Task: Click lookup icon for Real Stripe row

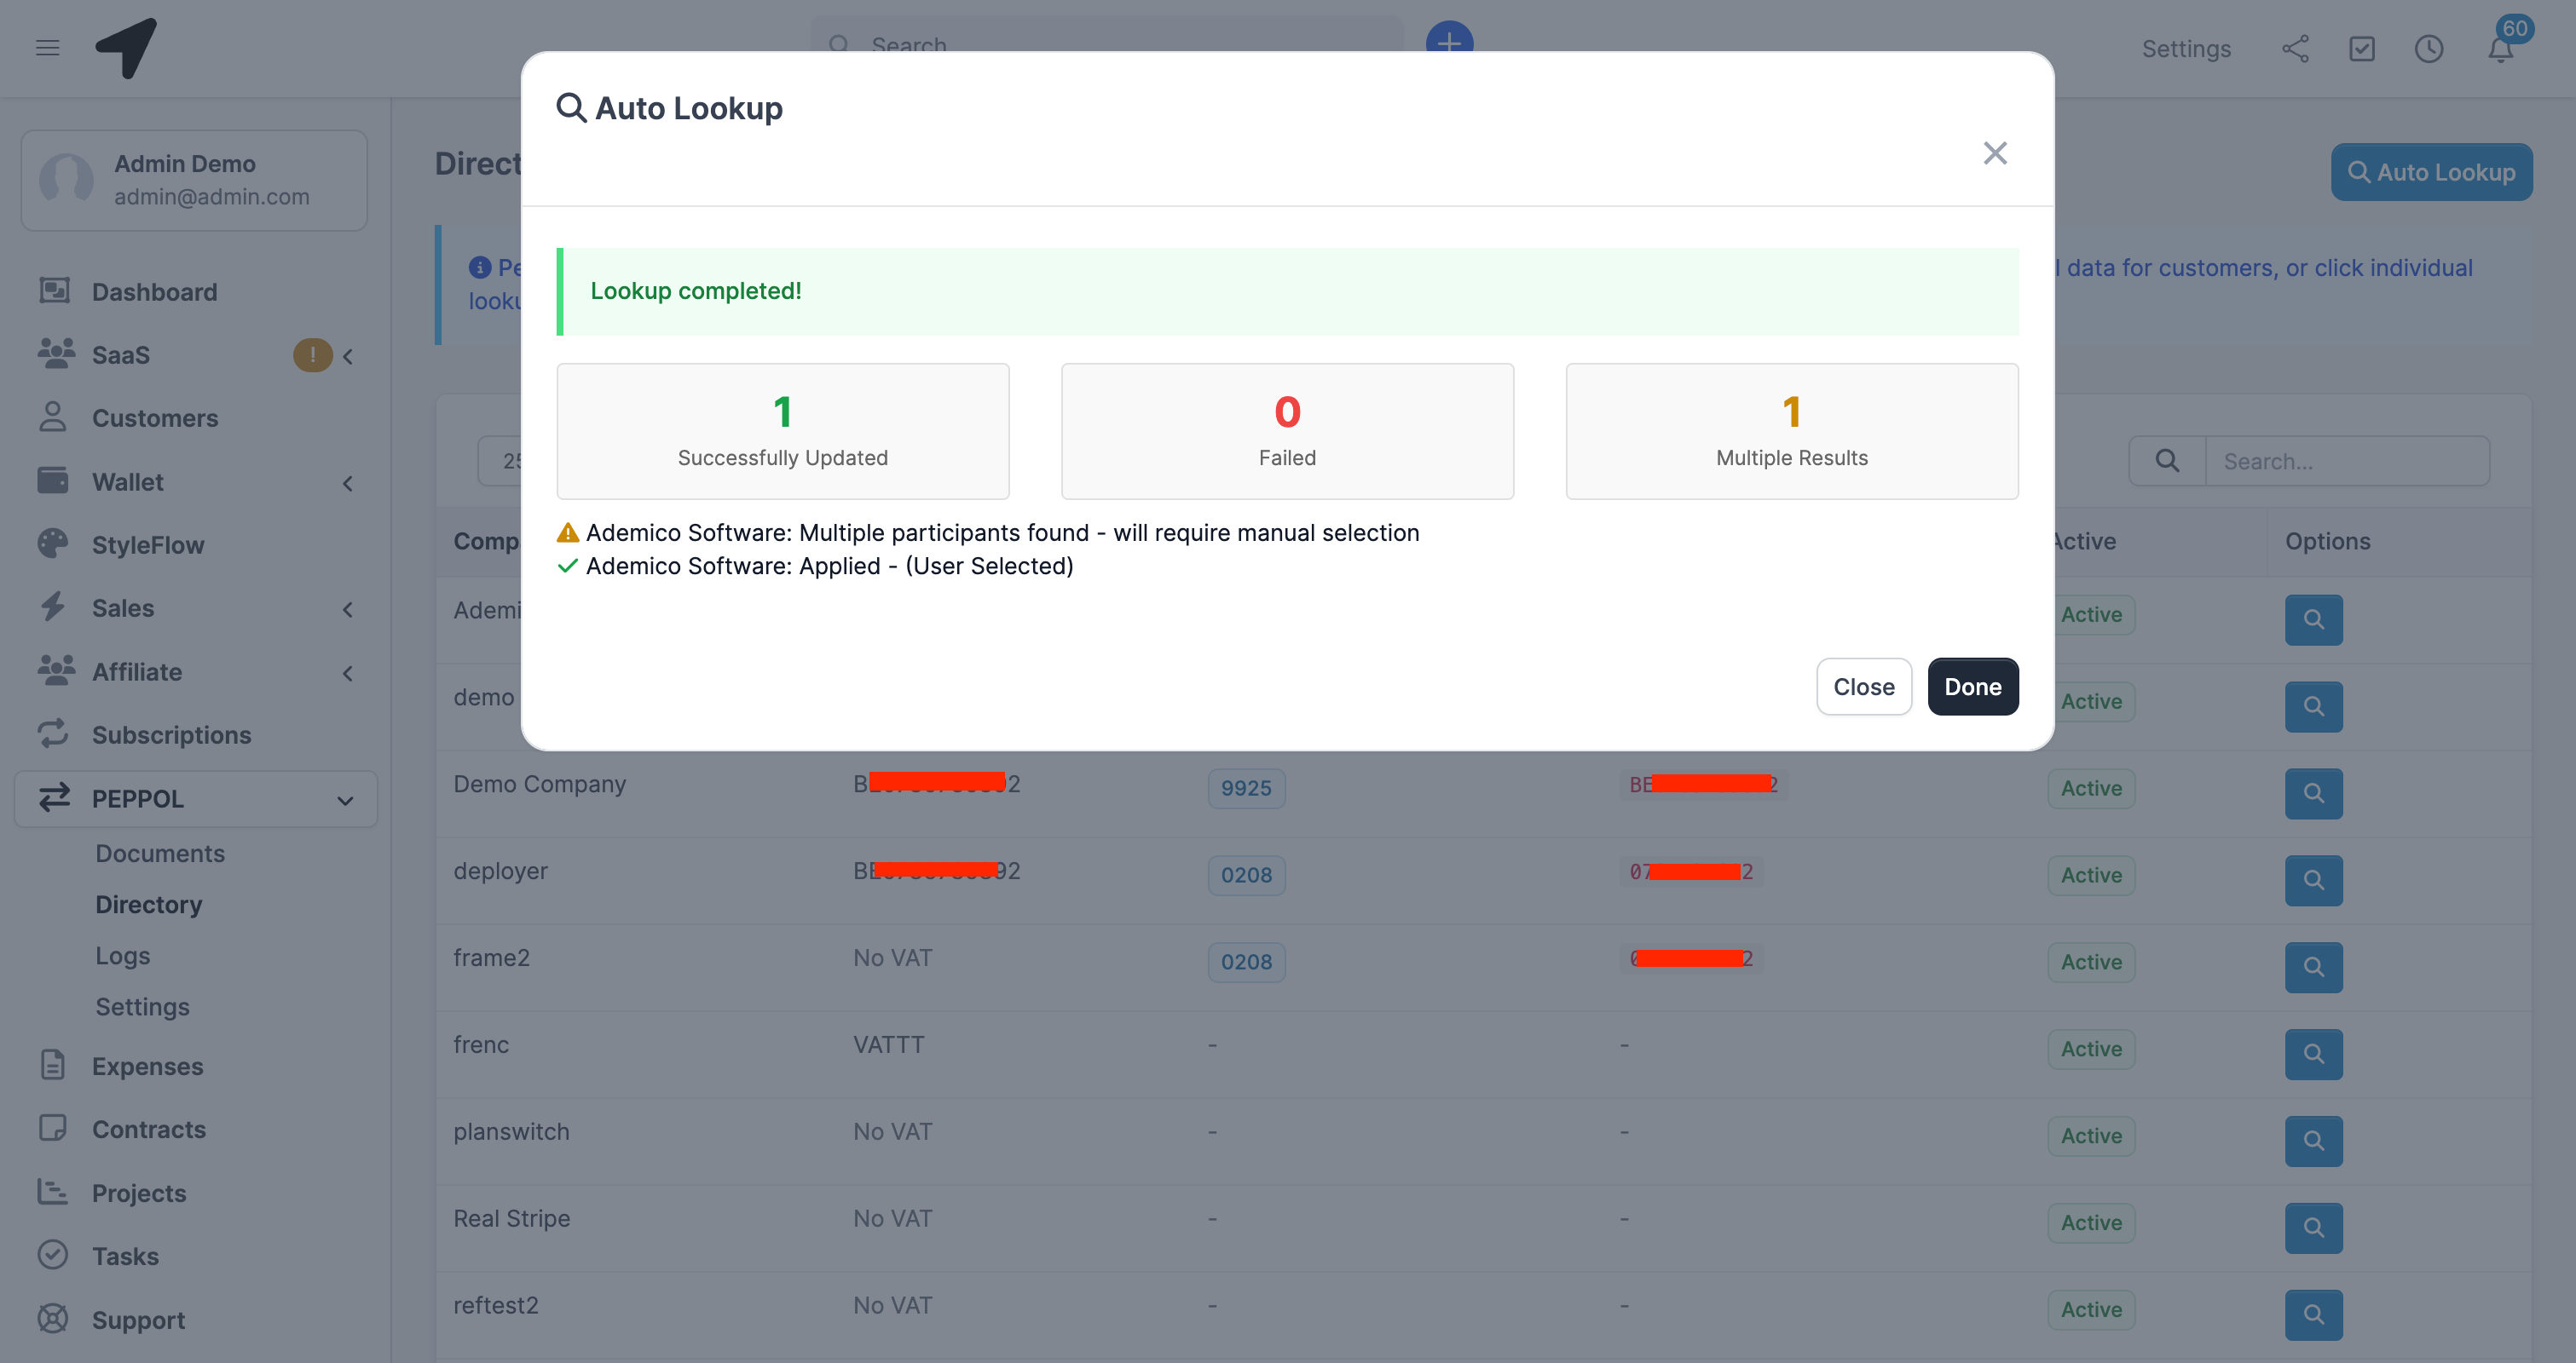Action: click(2313, 1228)
